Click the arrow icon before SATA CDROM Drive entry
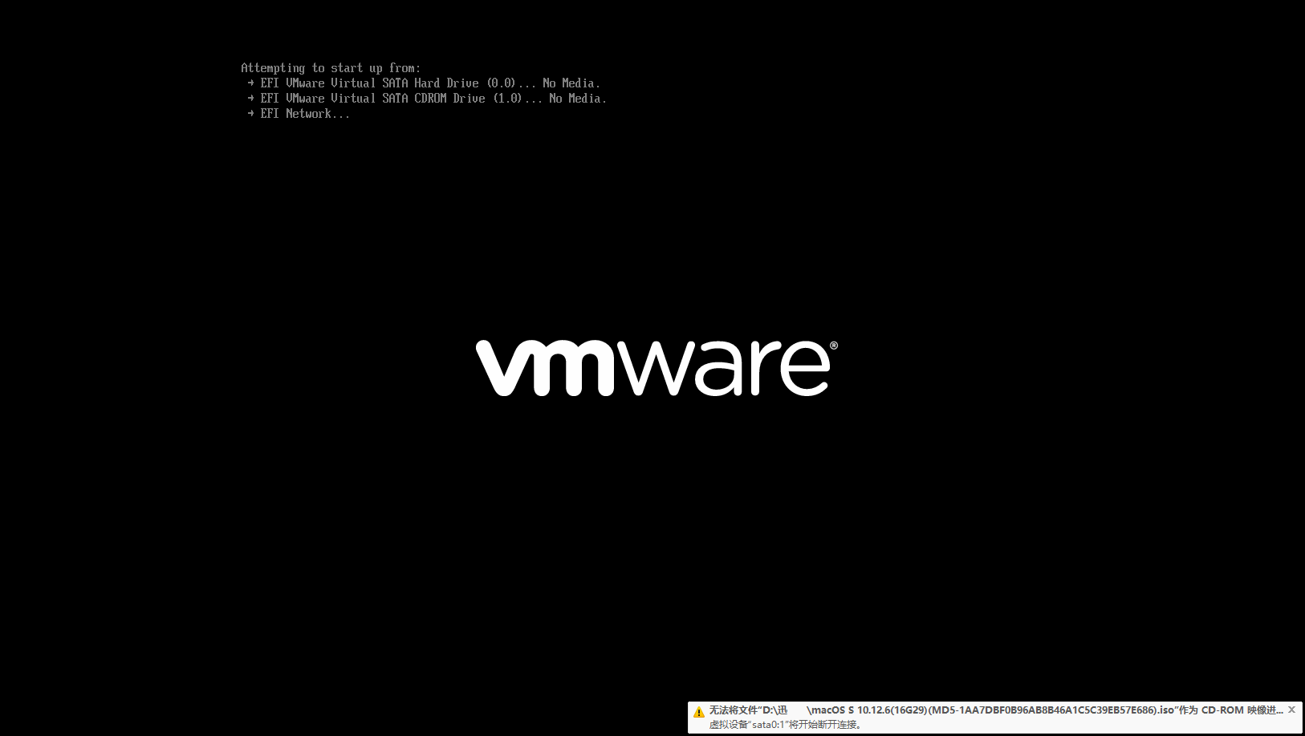Image resolution: width=1305 pixels, height=736 pixels. click(250, 98)
